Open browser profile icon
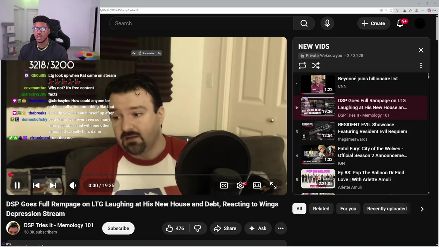The image size is (439, 247). [x=416, y=10]
